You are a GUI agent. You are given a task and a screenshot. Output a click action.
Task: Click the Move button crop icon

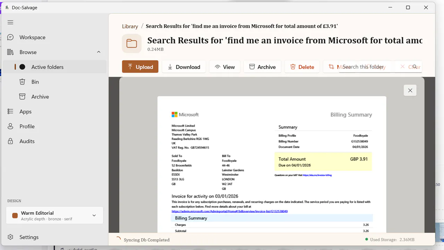[331, 67]
